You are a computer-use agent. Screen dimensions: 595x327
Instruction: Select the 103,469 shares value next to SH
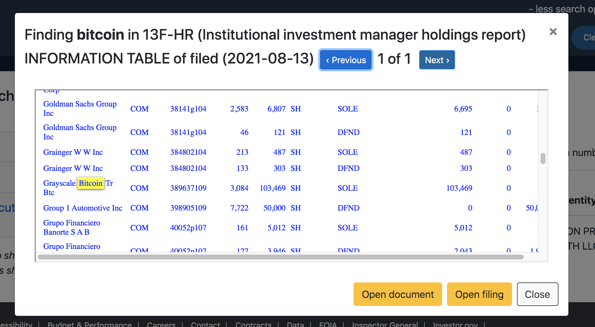pyautogui.click(x=272, y=188)
